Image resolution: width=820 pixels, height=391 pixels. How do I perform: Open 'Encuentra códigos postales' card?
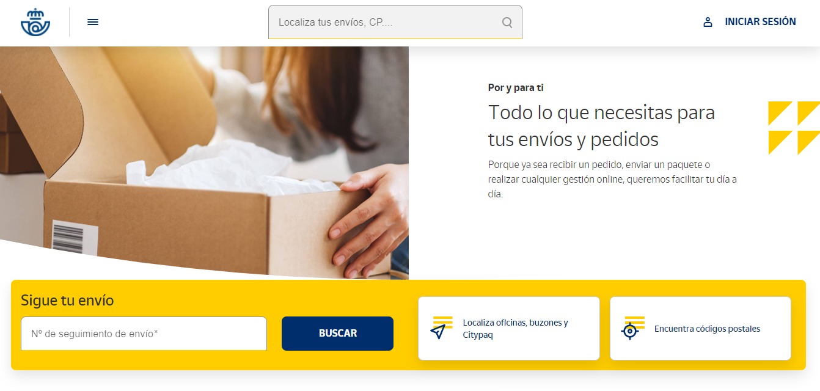point(700,328)
